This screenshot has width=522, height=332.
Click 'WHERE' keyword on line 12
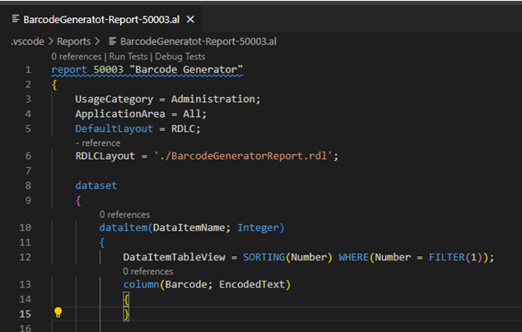click(x=353, y=257)
